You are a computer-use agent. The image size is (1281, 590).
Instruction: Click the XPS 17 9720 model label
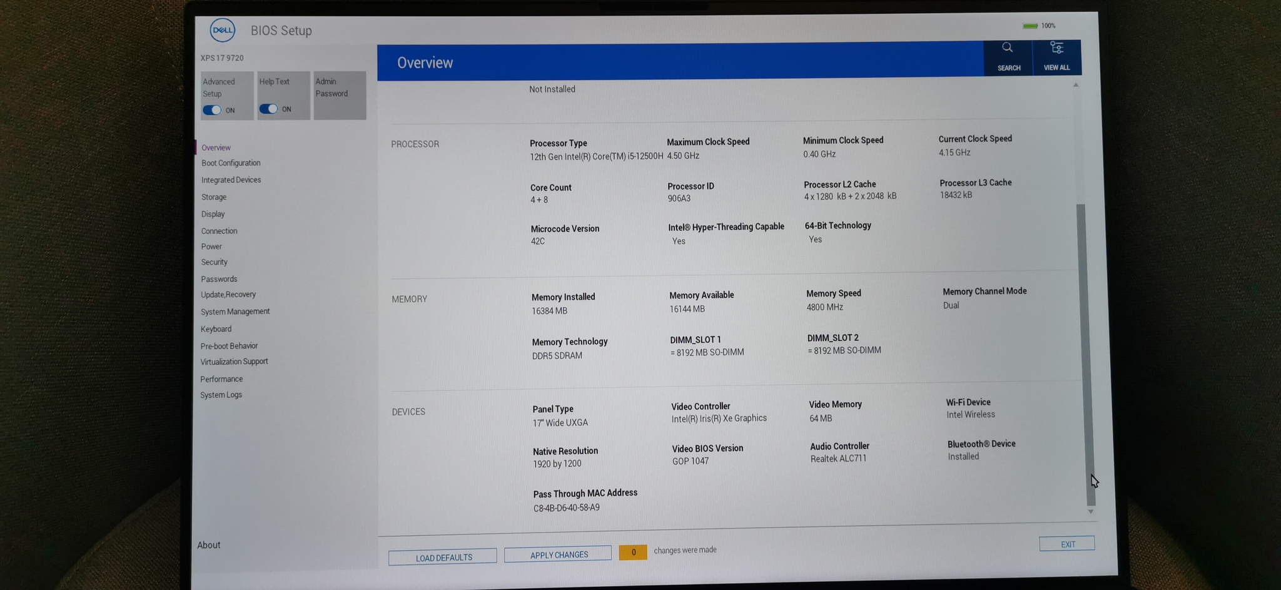coord(221,58)
